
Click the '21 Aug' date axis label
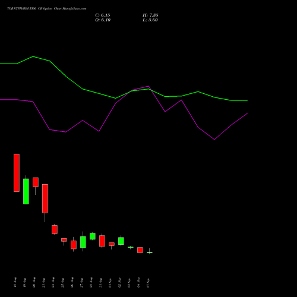44,282
